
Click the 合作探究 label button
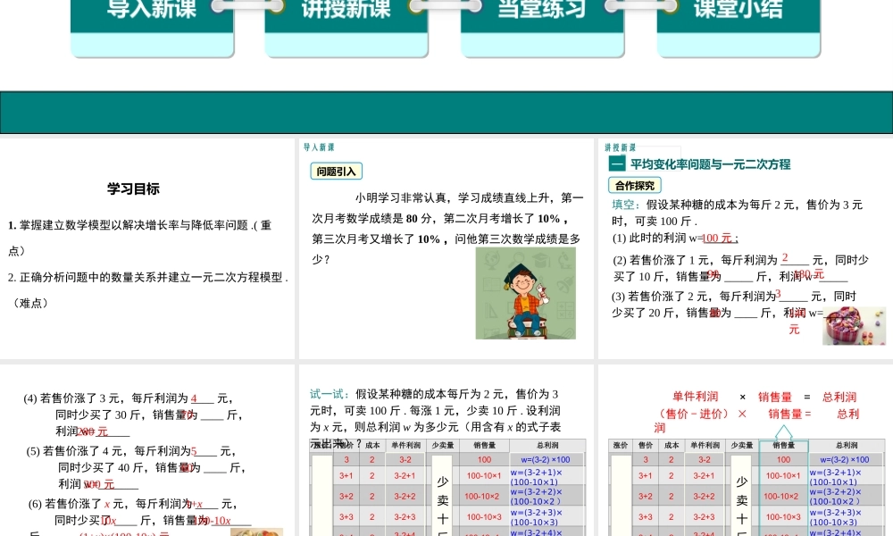pos(634,185)
